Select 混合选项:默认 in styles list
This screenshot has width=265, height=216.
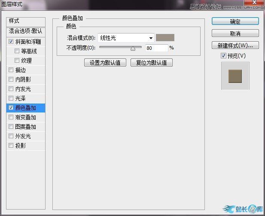(26, 31)
